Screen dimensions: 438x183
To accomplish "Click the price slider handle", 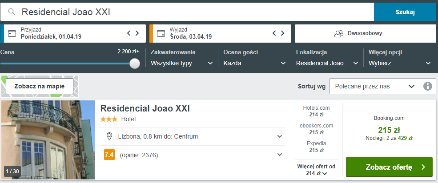I will tap(135, 64).
